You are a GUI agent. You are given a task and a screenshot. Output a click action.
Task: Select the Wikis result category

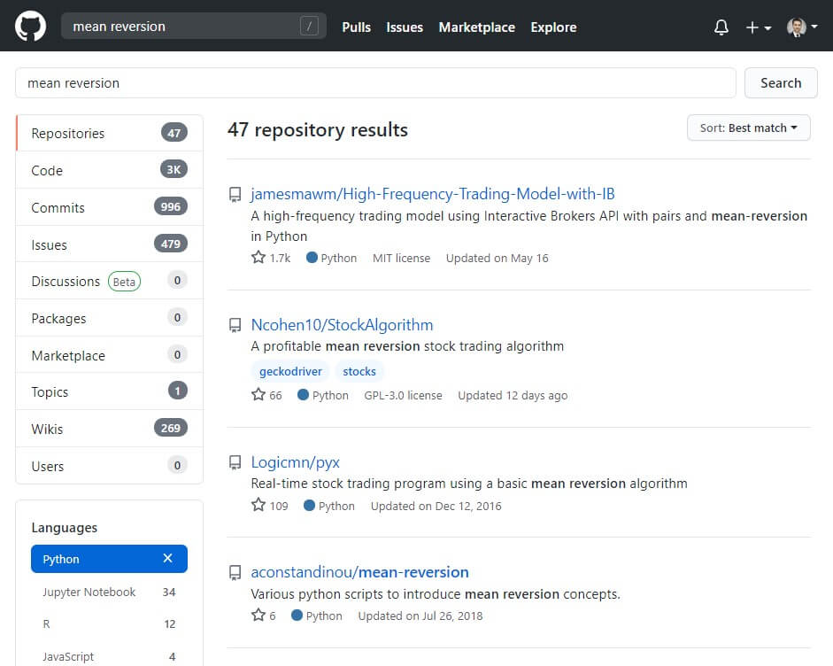[110, 429]
